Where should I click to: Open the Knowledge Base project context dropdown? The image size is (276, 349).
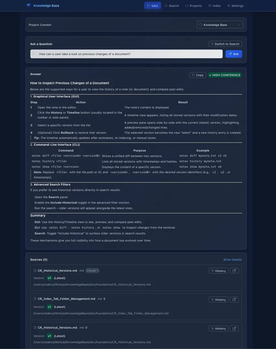(220, 25)
